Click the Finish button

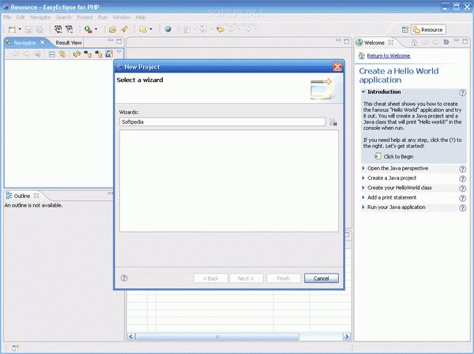(284, 278)
